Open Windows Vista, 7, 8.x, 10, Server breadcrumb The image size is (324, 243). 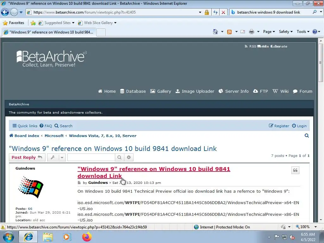[103, 136]
